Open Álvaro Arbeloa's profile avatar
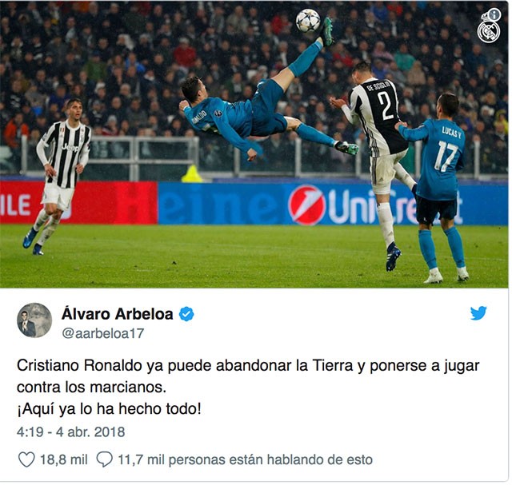The width and height of the screenshot is (512, 485). 34,320
